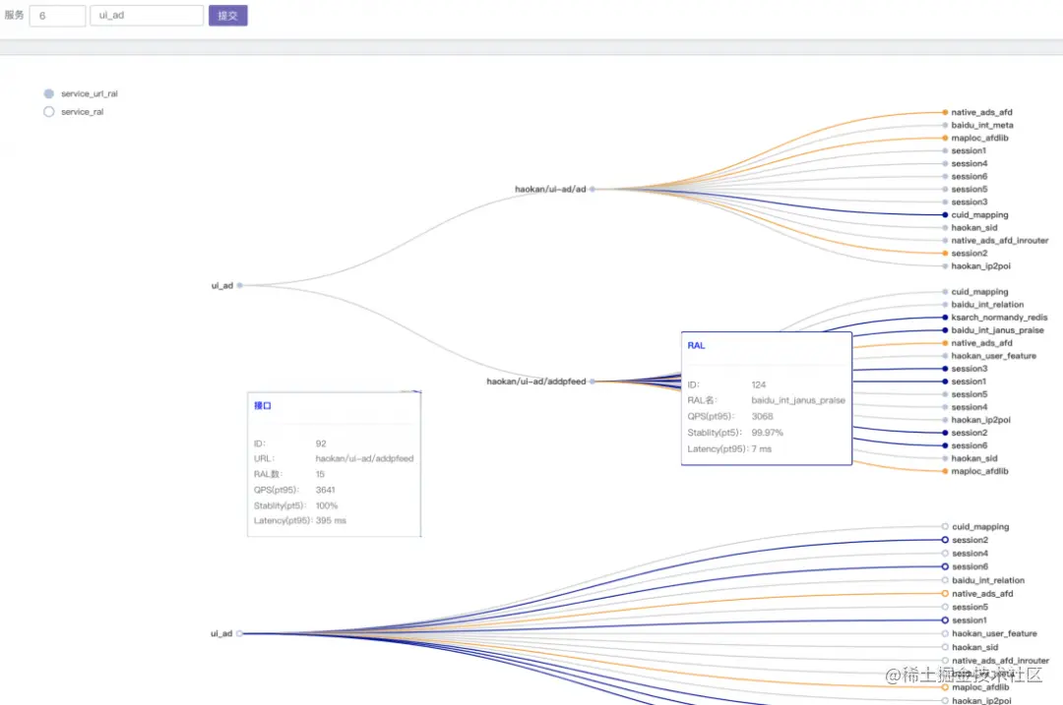Viewport: 1063px width, 705px height.
Task: Collapse the haokan/ui-ad/ad node
Action: point(592,189)
